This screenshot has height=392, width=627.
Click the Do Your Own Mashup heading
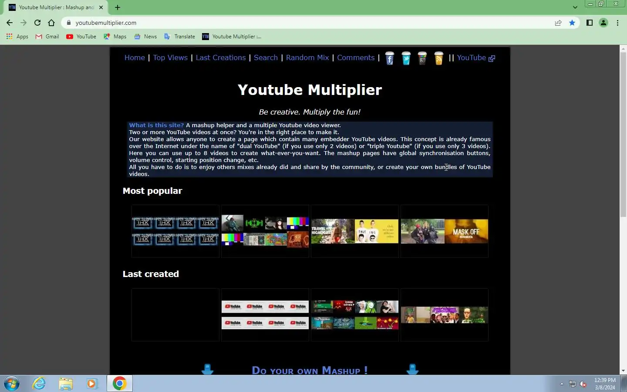(x=310, y=370)
